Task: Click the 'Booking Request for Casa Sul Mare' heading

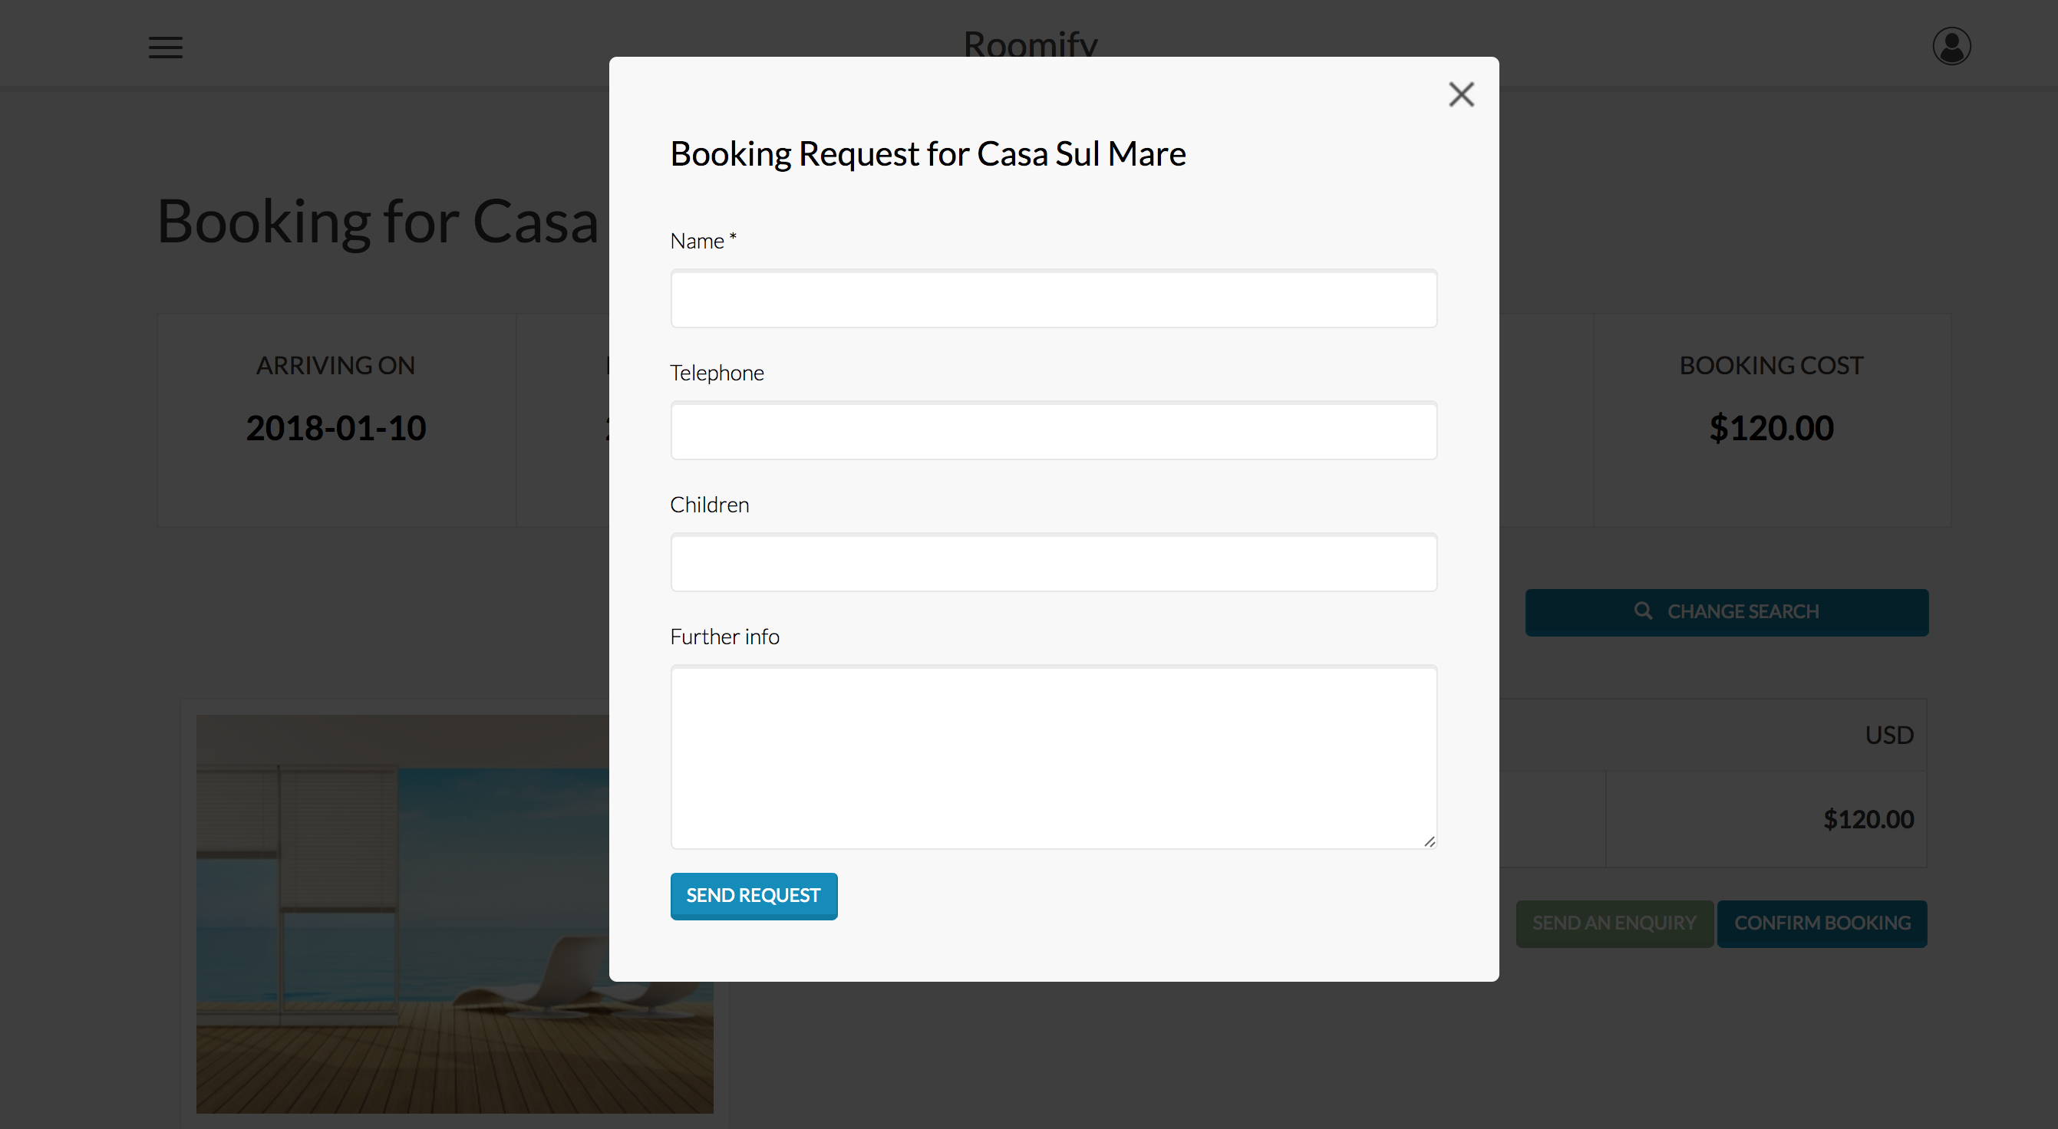Action: coord(928,153)
